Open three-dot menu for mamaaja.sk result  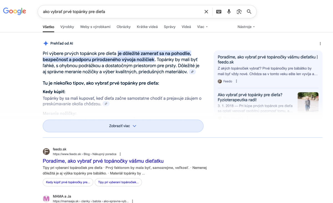point(132,201)
